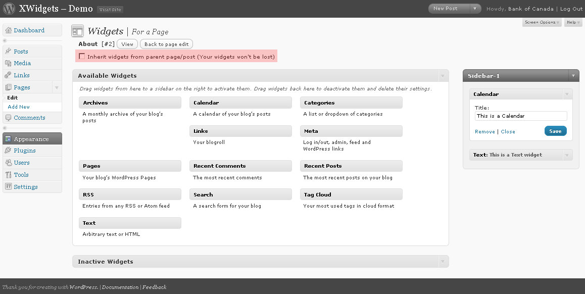
Task: Enable Inherit widgets from parent page checkbox
Action: (82, 57)
